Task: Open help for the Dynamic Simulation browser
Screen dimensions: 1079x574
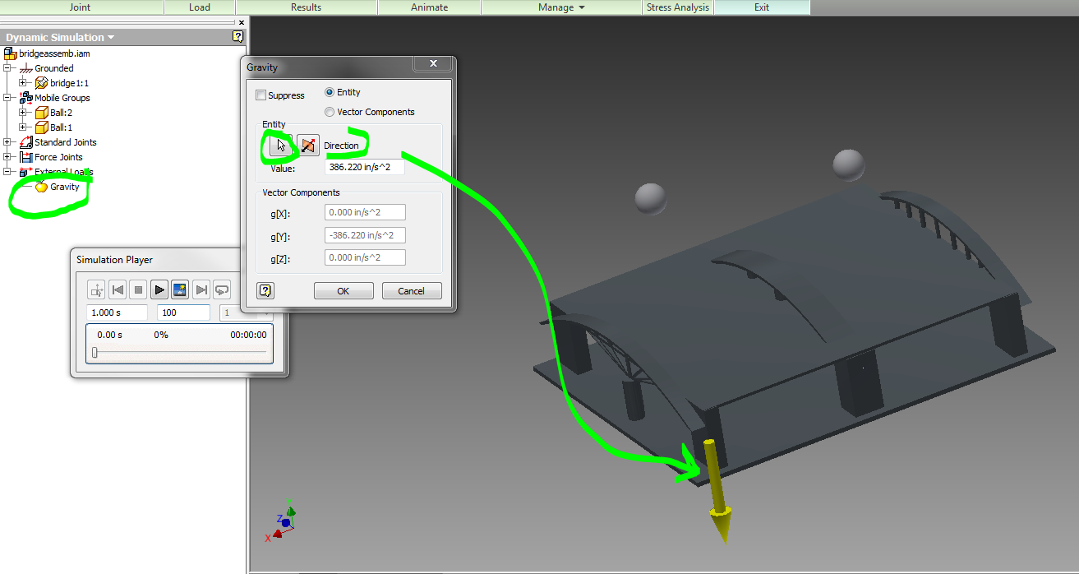Action: 238,37
